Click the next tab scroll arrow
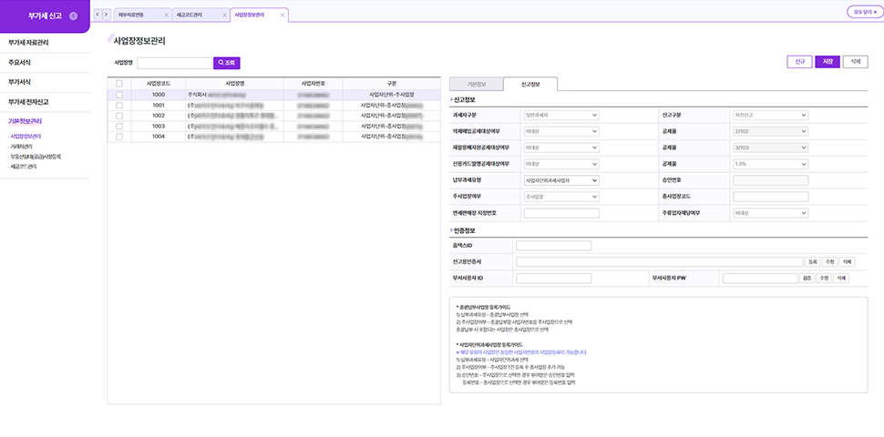Screen dimensions: 884x437 point(108,15)
